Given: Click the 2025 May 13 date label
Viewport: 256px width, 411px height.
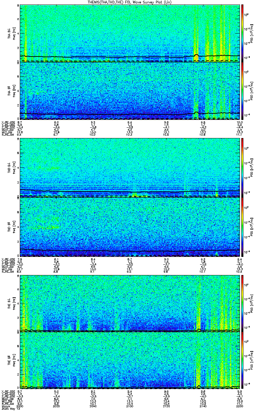Looking at the screenshot, I should click(11, 409).
